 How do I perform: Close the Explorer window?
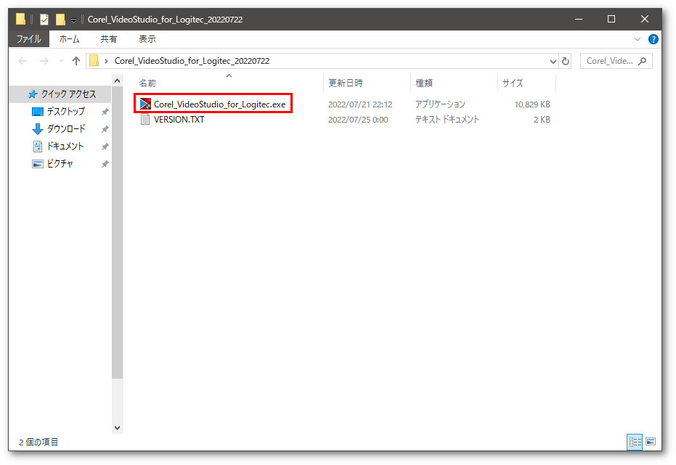tap(645, 20)
